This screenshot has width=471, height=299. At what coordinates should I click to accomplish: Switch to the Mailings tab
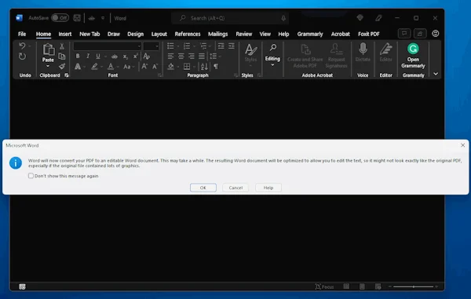217,34
